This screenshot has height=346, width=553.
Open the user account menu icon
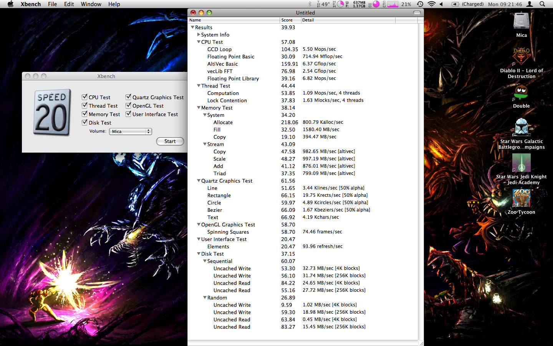(x=530, y=4)
